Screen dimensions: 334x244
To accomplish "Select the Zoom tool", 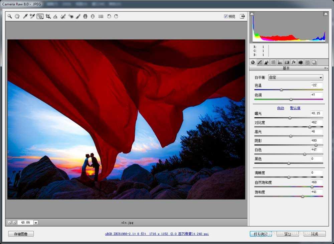I will point(9,16).
